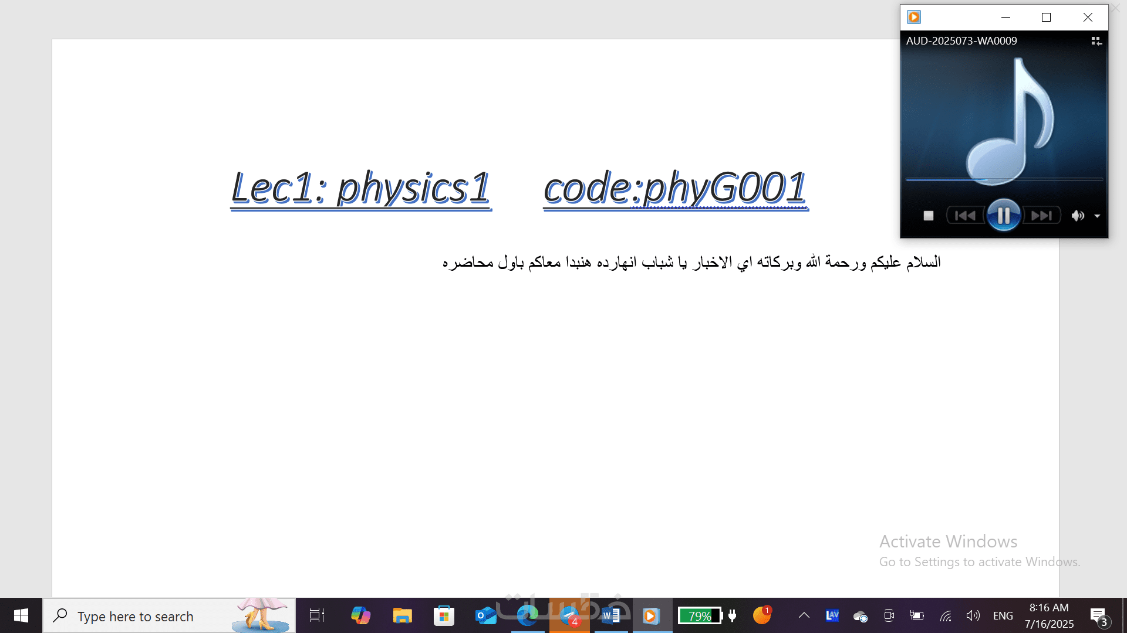Skip to next track
This screenshot has width=1127, height=633.
click(1042, 216)
